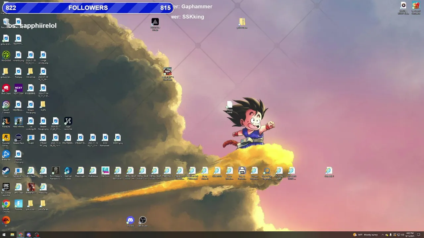Select the Left 4 Dead 2 shortcut
Viewport: 424px width, 238px height.
click(31, 172)
